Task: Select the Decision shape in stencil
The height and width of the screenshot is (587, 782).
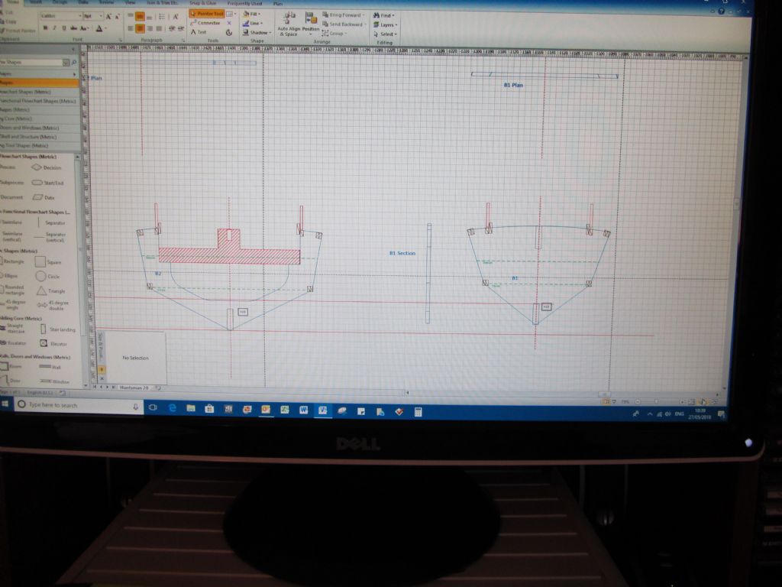Action: tap(47, 167)
